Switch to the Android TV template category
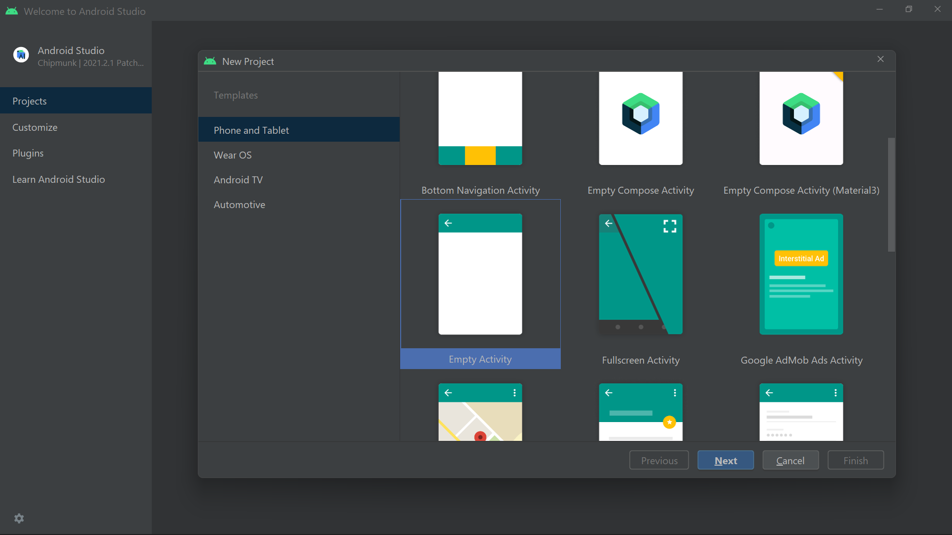The image size is (952, 535). (238, 179)
